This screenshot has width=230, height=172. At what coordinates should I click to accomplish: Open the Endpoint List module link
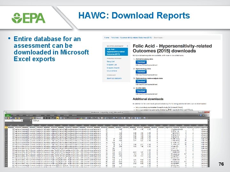112,65
